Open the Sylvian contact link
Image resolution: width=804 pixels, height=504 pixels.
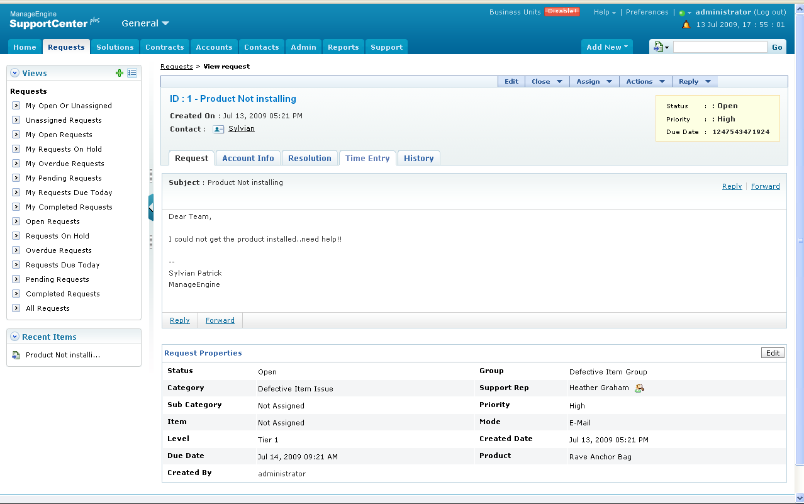tap(242, 128)
